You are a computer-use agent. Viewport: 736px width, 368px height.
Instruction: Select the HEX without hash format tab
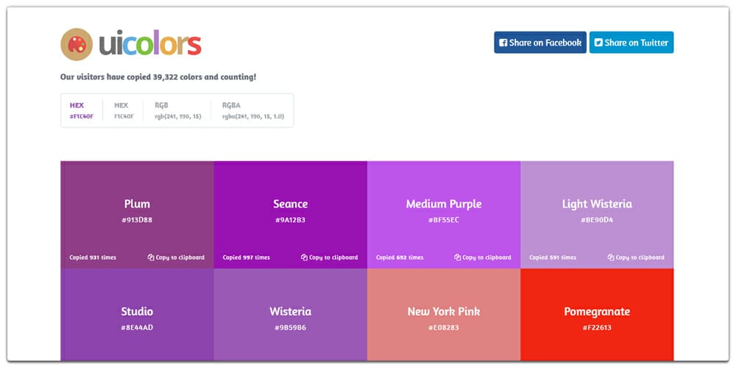124,110
